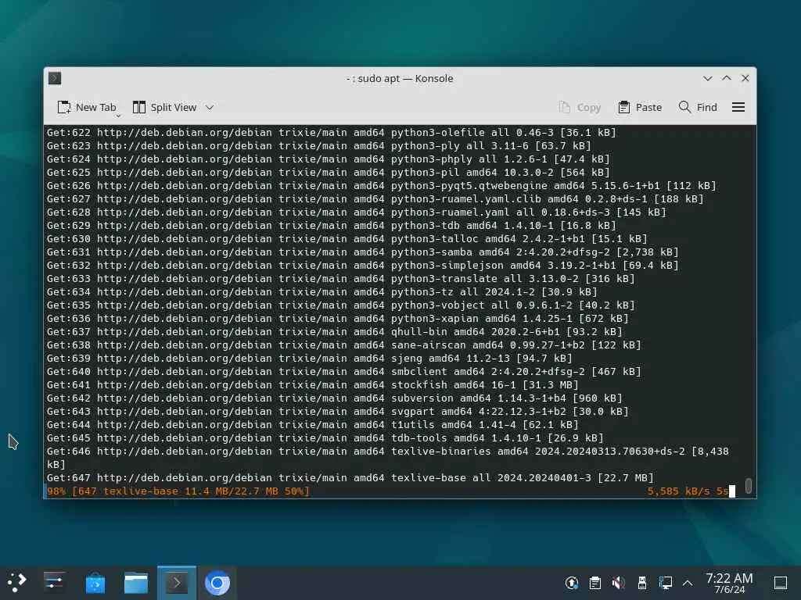The image size is (801, 600).
Task: Click the 98% texlive-base progress status line
Action: pos(178,491)
